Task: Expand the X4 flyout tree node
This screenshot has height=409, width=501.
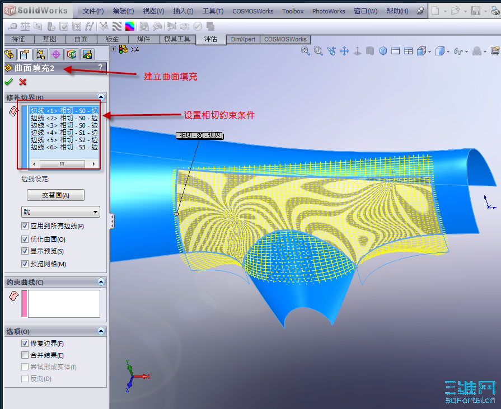Action: point(114,49)
